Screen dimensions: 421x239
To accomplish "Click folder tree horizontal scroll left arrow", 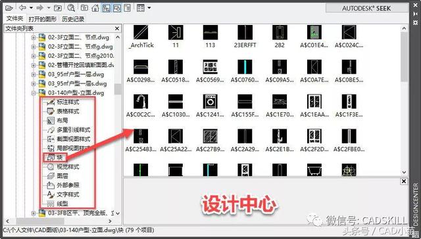I will (7, 221).
